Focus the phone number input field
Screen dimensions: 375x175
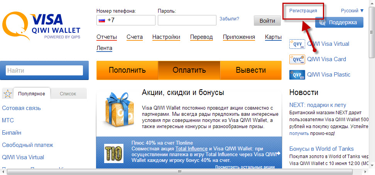[126, 20]
